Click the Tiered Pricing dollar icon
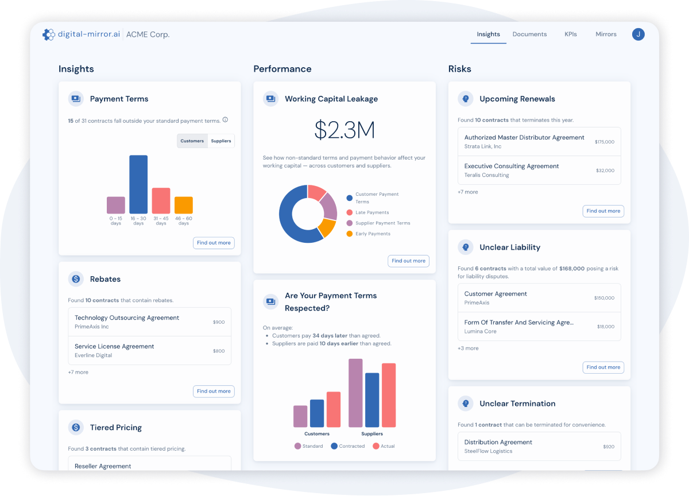Screen dimensions: 689x496 pos(76,428)
